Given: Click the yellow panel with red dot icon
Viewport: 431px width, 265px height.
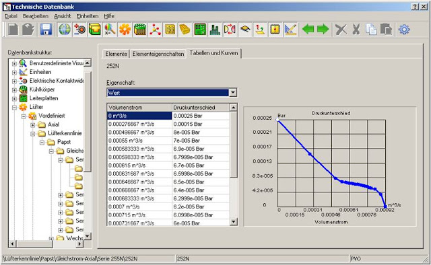Looking at the screenshot, I should (x=275, y=30).
